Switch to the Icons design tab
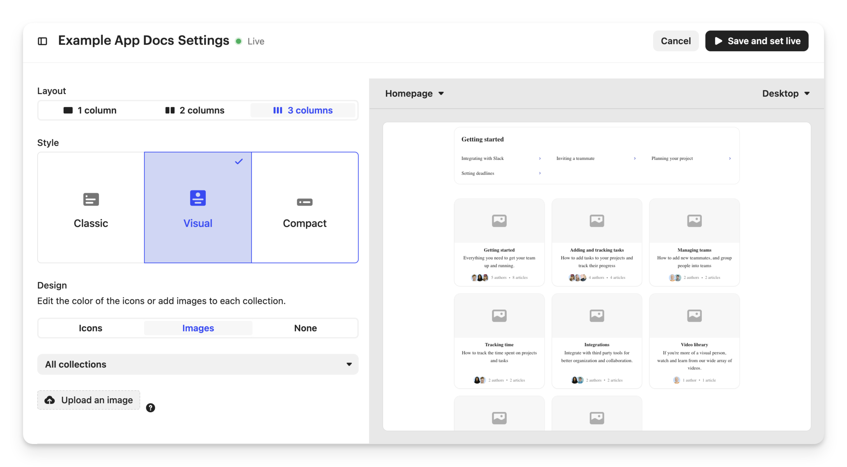 91,328
